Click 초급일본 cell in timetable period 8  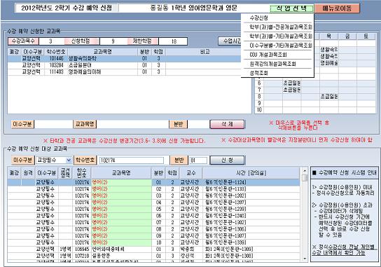pos(328,97)
